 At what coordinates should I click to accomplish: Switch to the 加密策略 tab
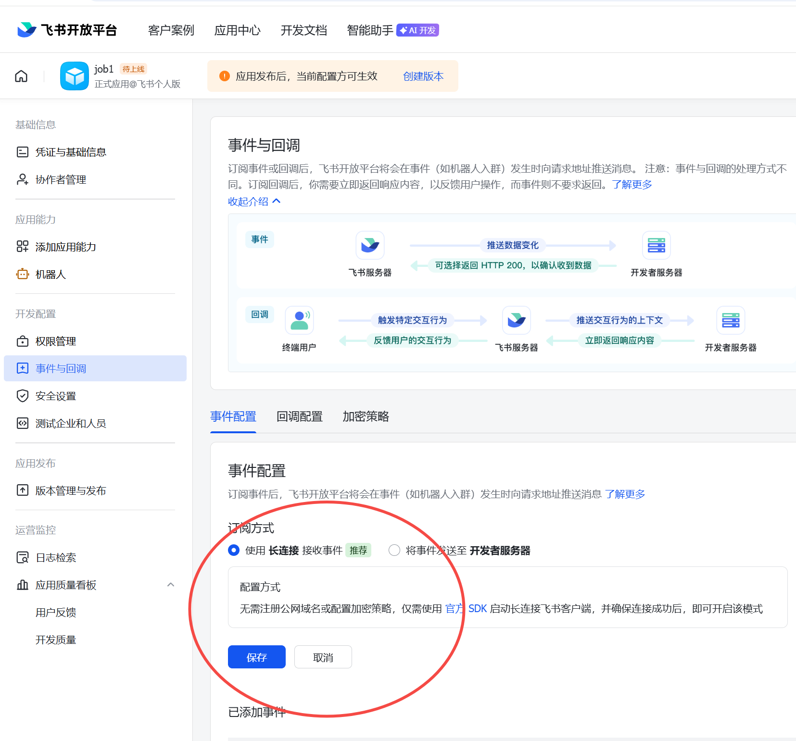pyautogui.click(x=366, y=416)
